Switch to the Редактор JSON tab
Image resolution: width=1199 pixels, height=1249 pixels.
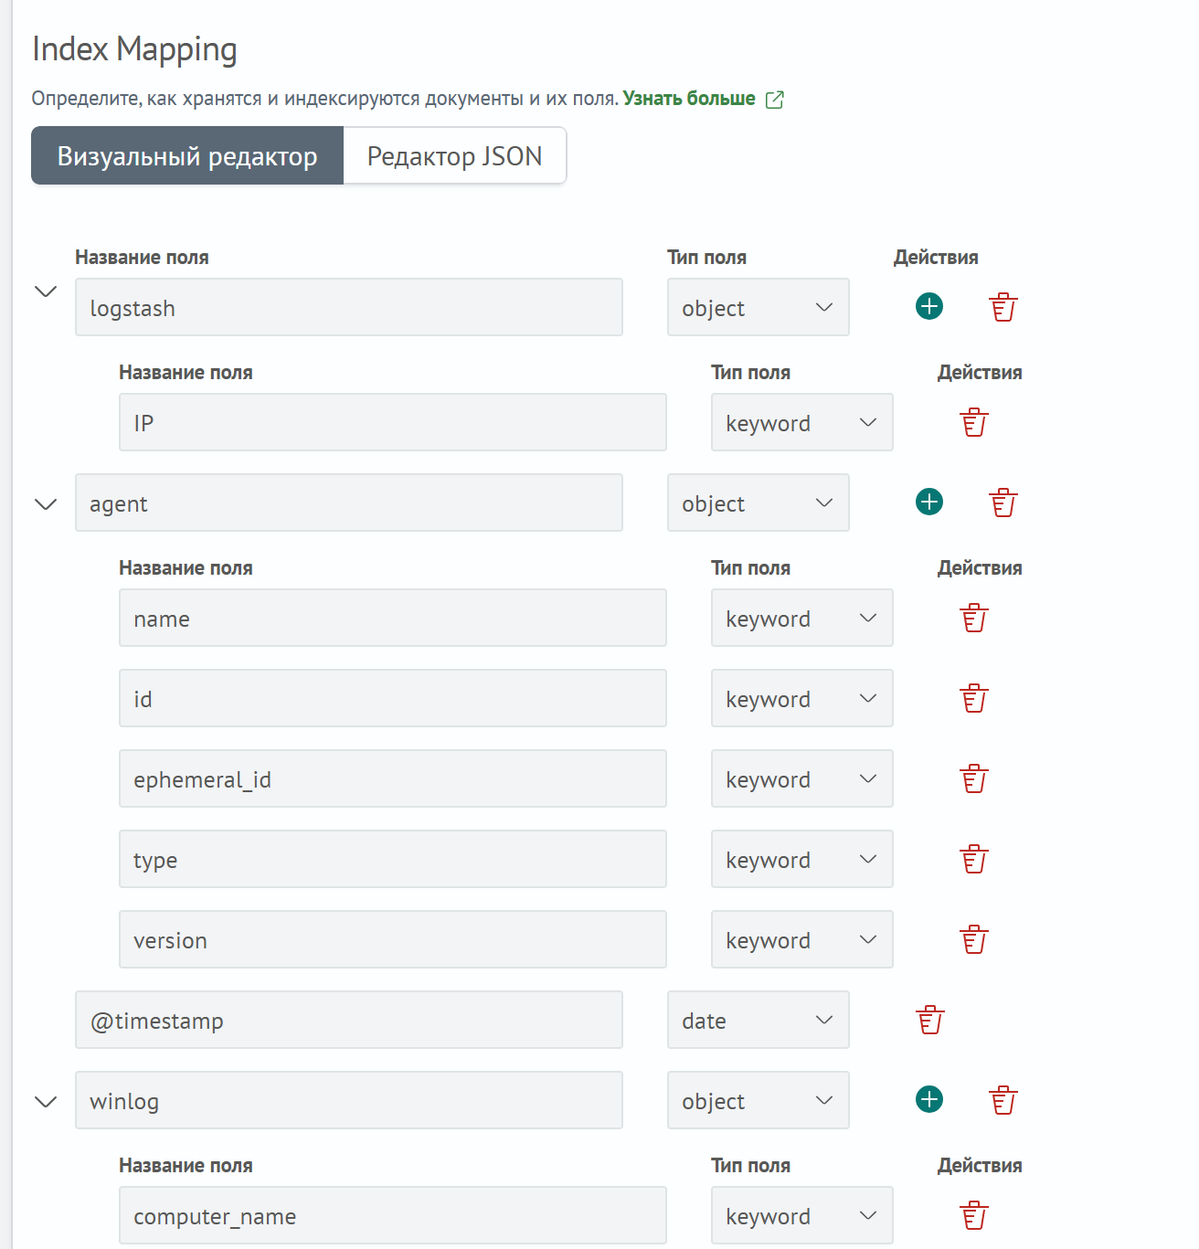(454, 156)
